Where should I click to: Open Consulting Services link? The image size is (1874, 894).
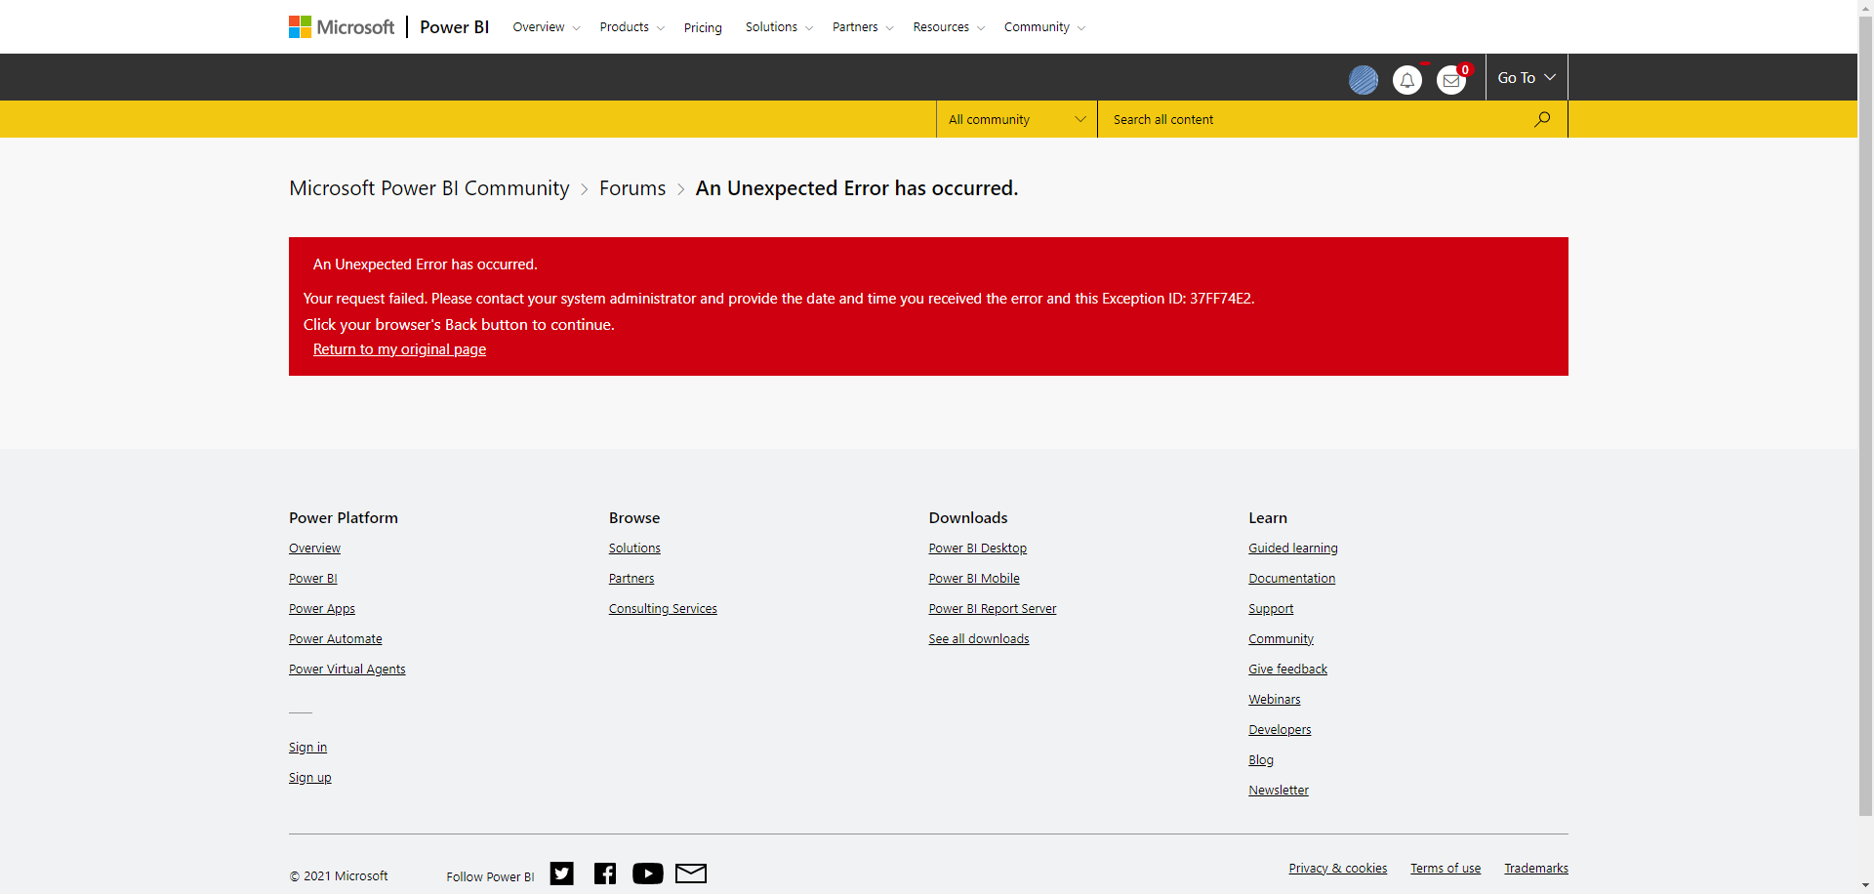point(663,609)
